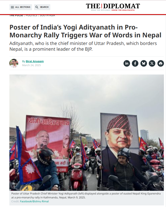Select the Politics category breadcrumb
Viewport: 166px width, 207px height.
[x=31, y=15]
